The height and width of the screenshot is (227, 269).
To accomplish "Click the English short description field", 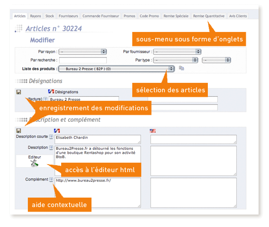I will click(x=193, y=139).
